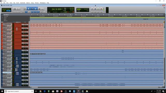Click the Fast Forward transport button
Image resolution: width=166 pixels, height=93 pixels.
[98, 12]
